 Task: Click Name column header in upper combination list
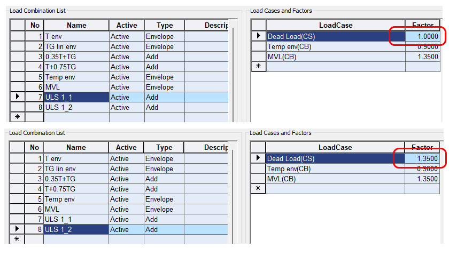[x=76, y=25]
